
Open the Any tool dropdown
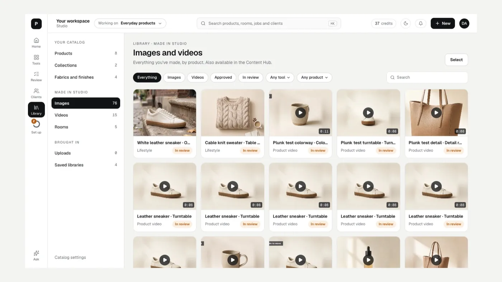[x=280, y=77]
